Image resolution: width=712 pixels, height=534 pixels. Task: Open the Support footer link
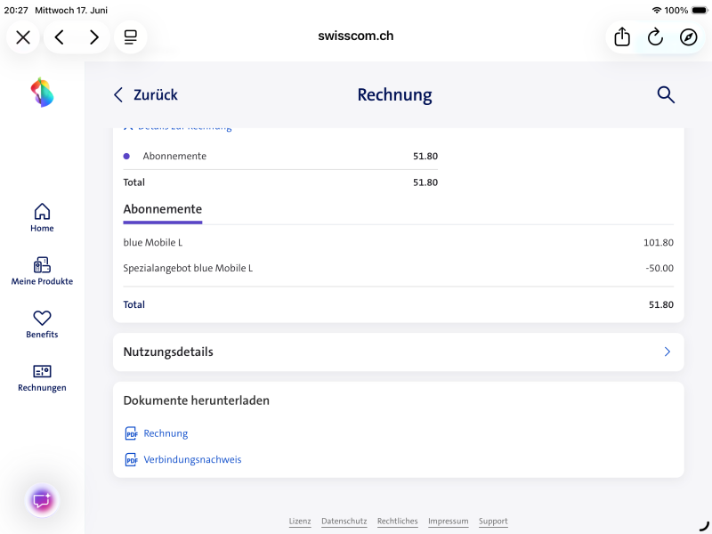(x=493, y=522)
